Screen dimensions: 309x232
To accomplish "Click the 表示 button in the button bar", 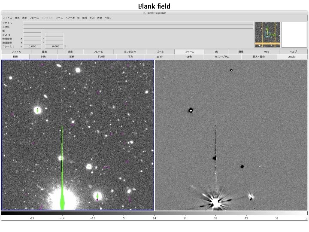I will pyautogui.click(x=70, y=52).
